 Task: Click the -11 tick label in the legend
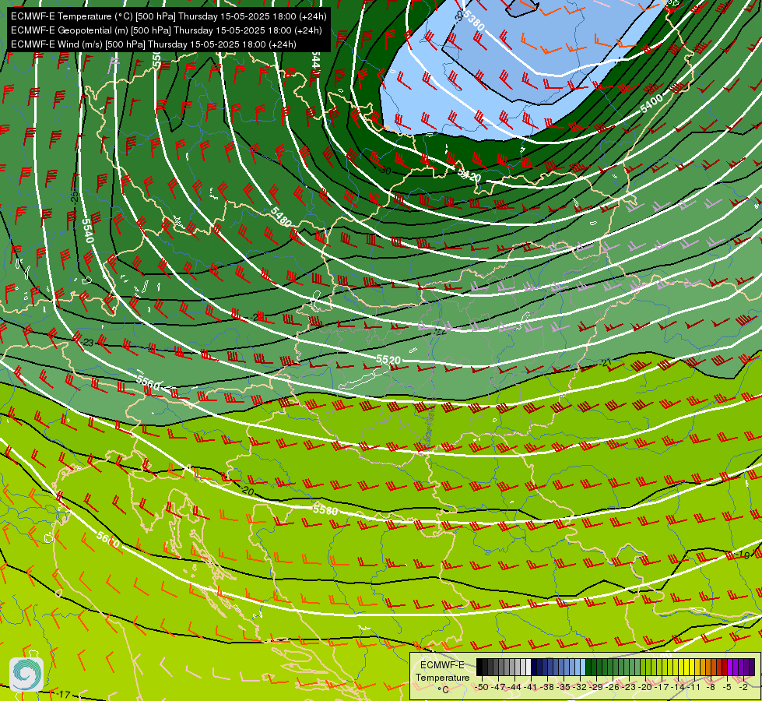tap(694, 687)
